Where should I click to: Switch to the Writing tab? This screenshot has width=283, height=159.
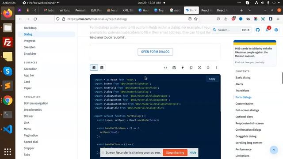(65, 10)
